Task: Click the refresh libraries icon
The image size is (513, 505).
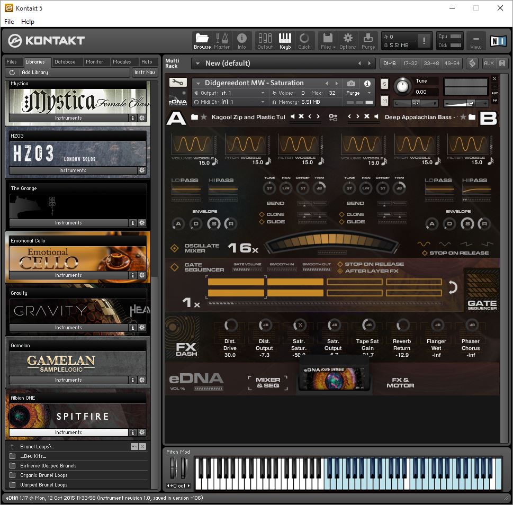Action: point(12,73)
